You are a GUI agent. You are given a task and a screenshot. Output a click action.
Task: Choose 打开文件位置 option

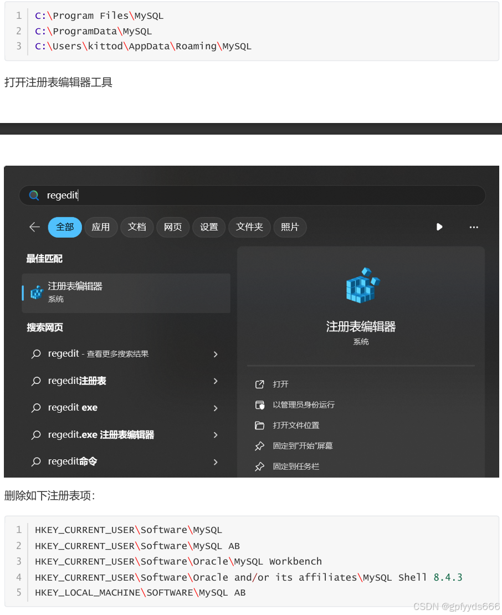pyautogui.click(x=296, y=425)
